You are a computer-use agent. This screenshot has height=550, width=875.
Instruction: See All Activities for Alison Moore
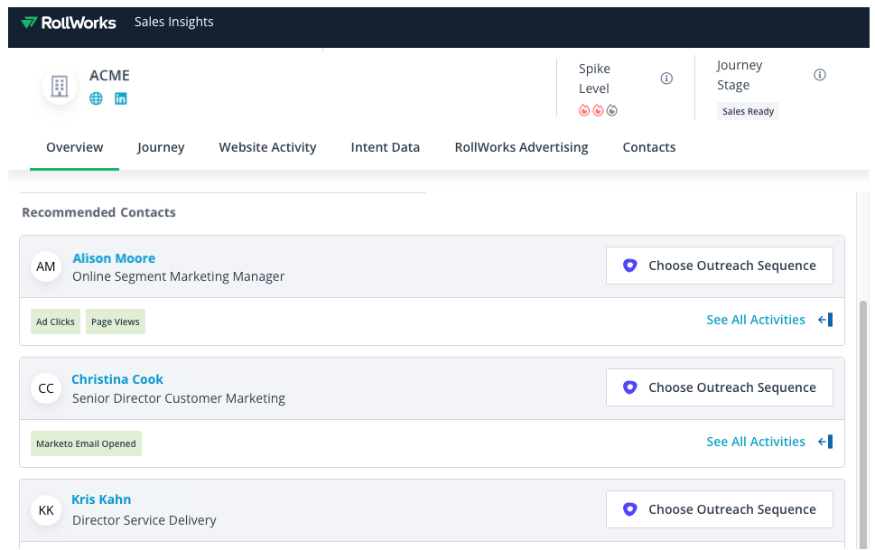756,320
